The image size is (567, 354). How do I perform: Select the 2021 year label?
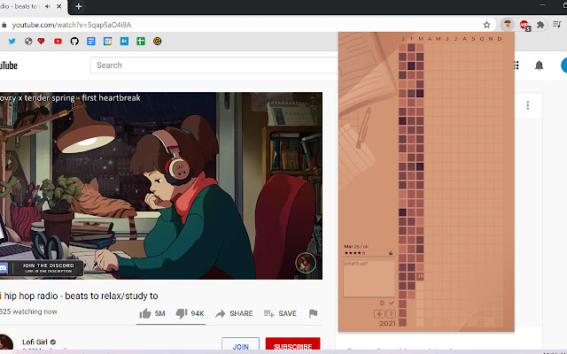pos(387,323)
